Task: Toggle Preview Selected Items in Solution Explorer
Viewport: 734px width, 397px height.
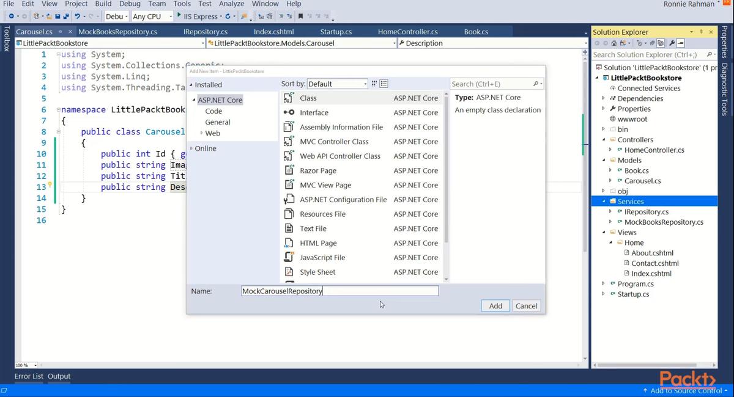Action: [x=681, y=43]
